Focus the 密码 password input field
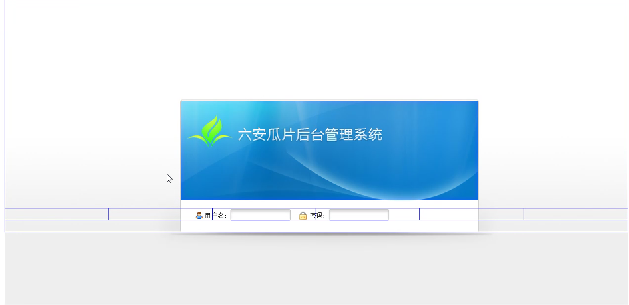This screenshot has height=305, width=629. click(359, 215)
